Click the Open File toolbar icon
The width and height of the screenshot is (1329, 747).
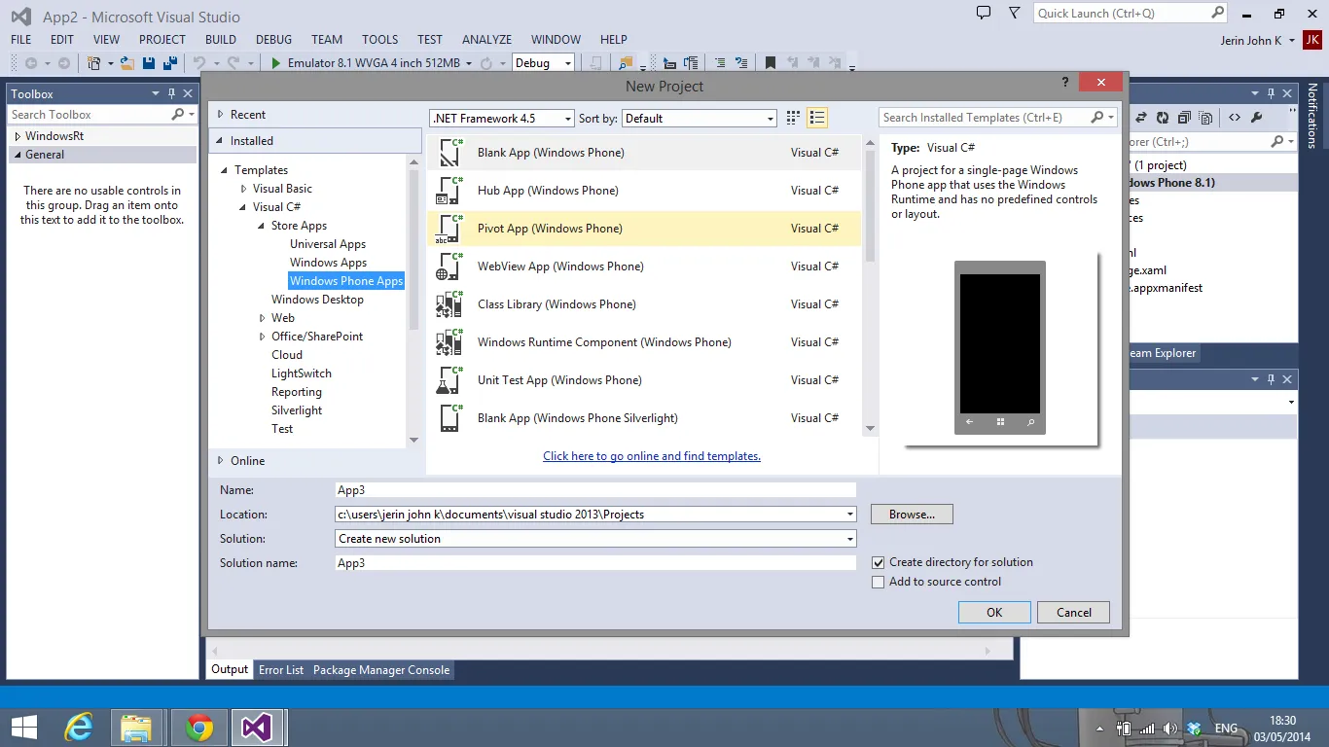[126, 63]
